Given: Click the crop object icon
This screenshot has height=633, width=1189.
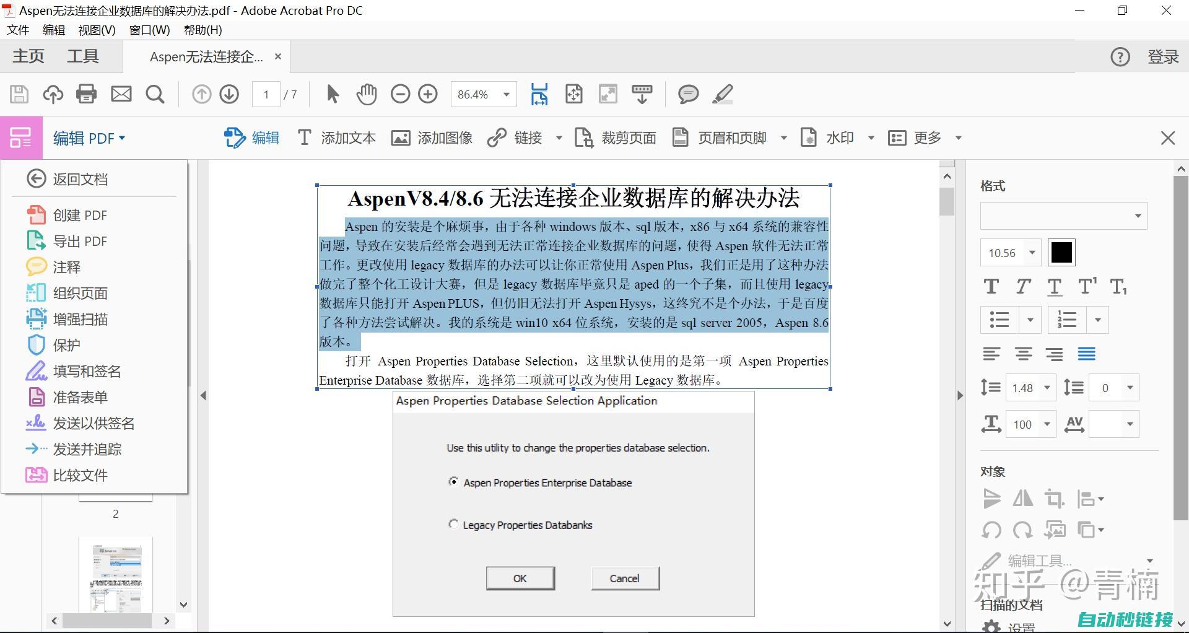Looking at the screenshot, I should coord(1054,499).
